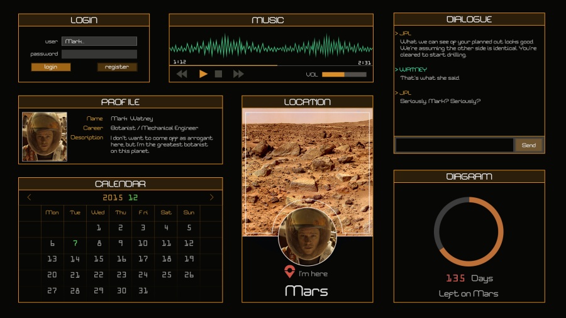The height and width of the screenshot is (318, 566).
Task: Rewind the music track
Action: pyautogui.click(x=182, y=74)
